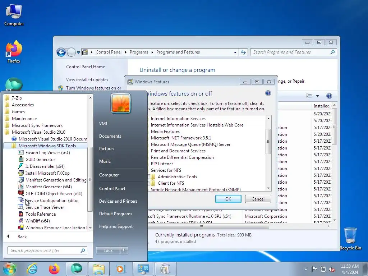368x276 pixels.
Task: Click OK in Windows Features
Action: (228, 199)
